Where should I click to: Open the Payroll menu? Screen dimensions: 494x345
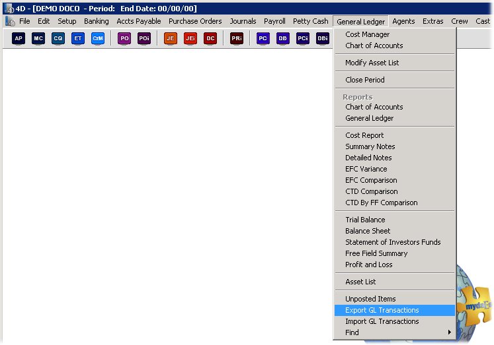[x=274, y=21]
